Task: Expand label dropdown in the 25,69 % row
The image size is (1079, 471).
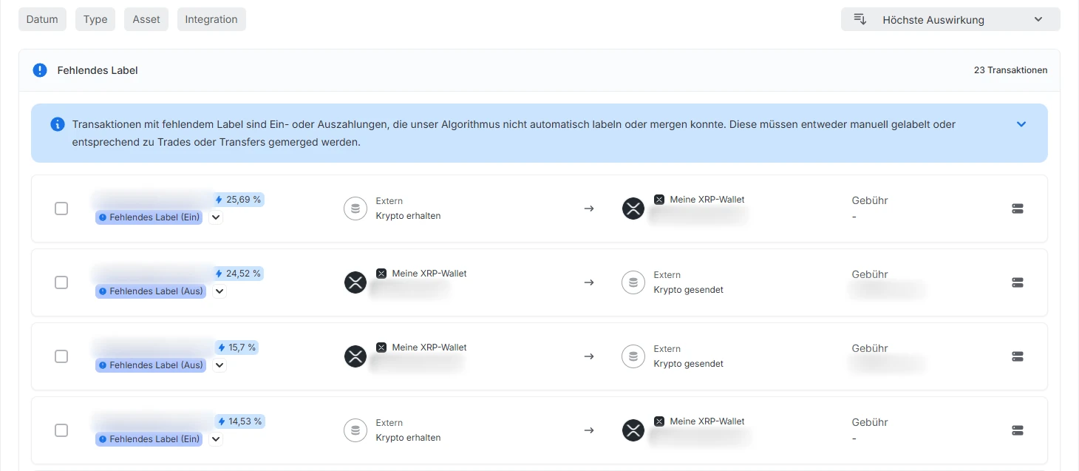Action: pyautogui.click(x=216, y=217)
